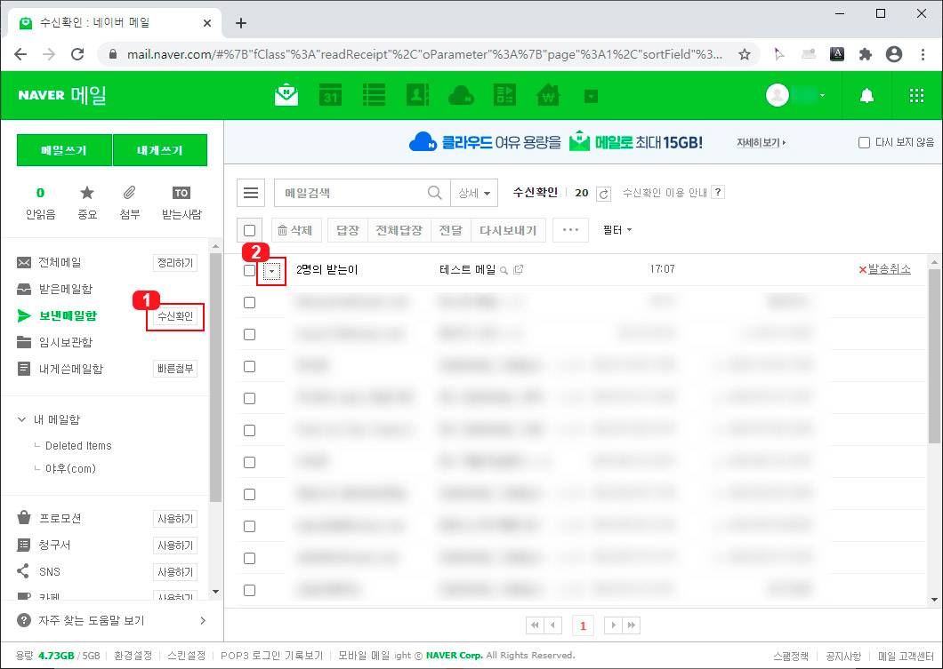Open the Naver Calendar icon in the header
Viewport: 943px width, 669px height.
(330, 95)
